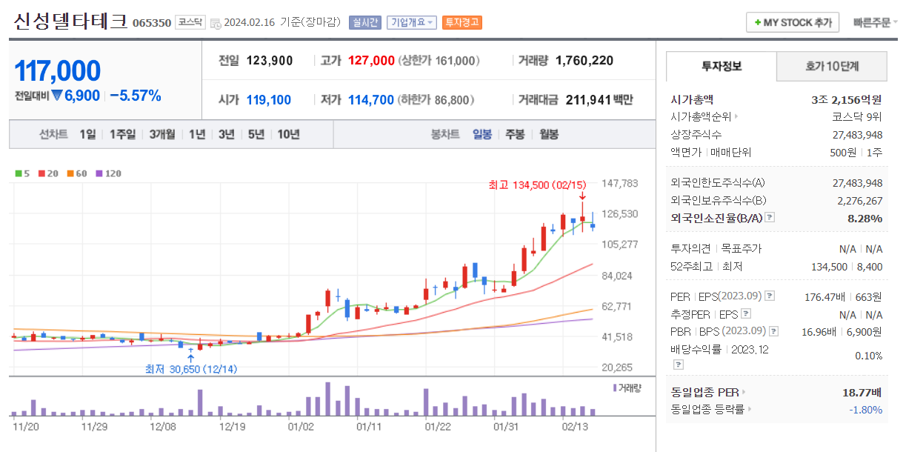Screen dimensions: 903x452
Task: Select the 3년 line chart period
Action: 226,134
